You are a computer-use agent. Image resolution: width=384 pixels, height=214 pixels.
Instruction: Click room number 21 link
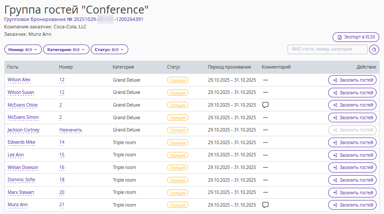tap(62, 205)
